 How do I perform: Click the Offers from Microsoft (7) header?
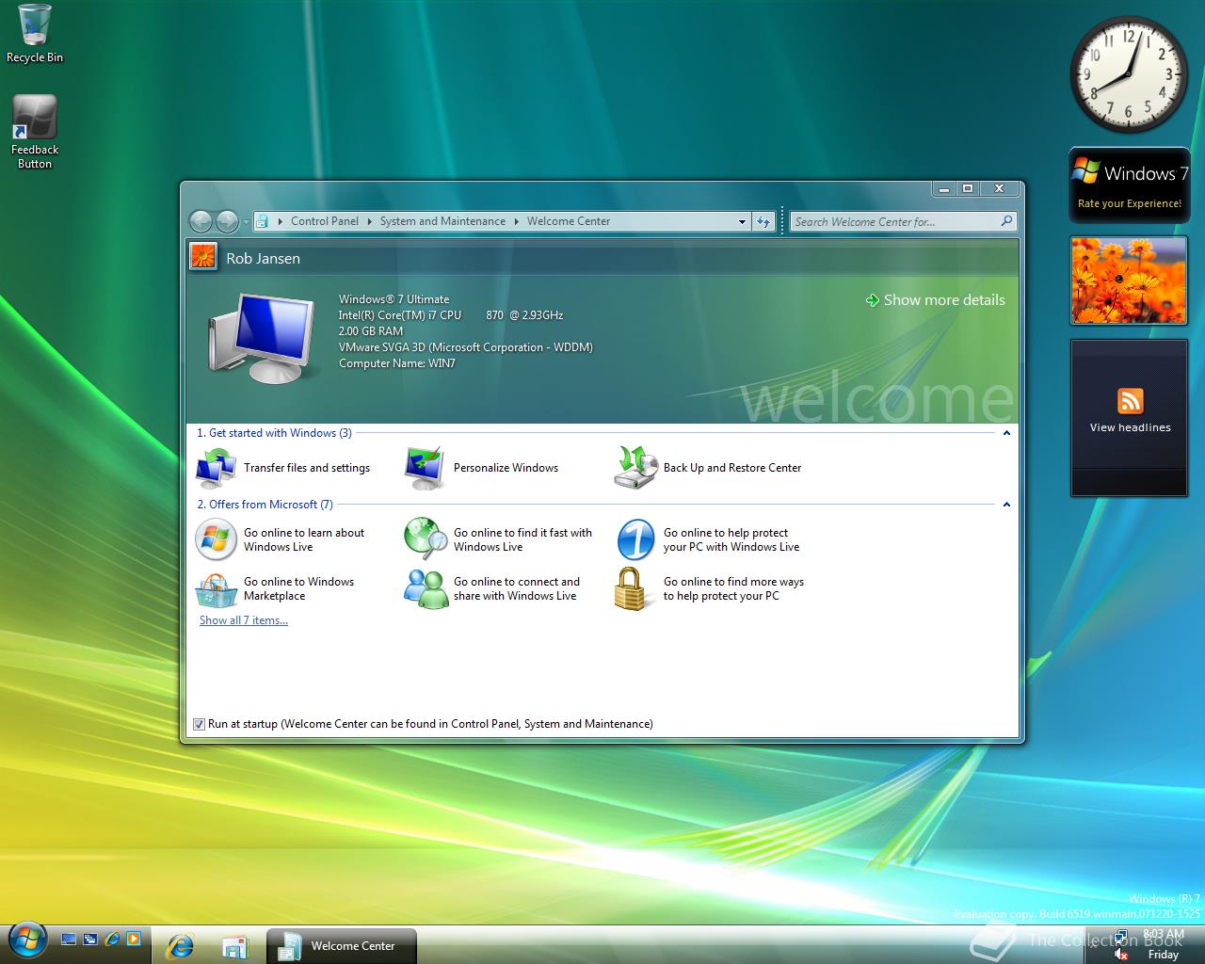pyautogui.click(x=265, y=505)
